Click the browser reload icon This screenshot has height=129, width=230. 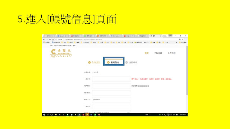pyautogui.click(x=50, y=39)
